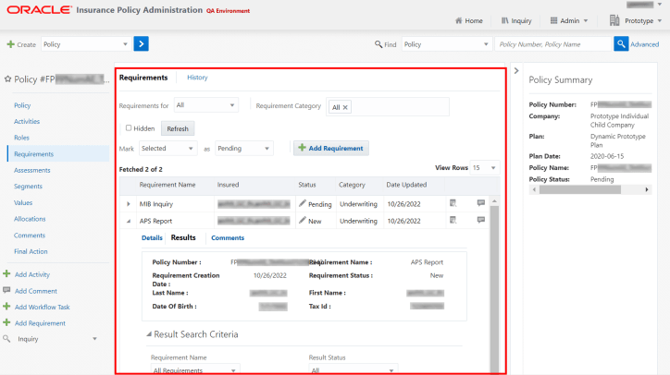
Task: Collapse the APS Report row
Action: coord(129,221)
